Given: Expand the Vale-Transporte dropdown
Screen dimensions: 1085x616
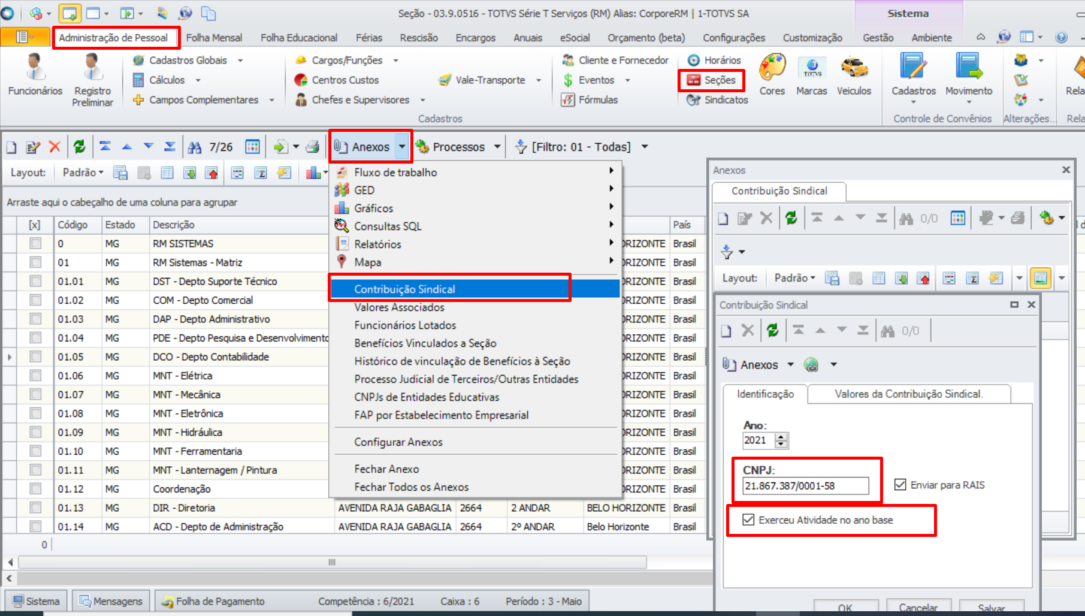Looking at the screenshot, I should click(539, 80).
